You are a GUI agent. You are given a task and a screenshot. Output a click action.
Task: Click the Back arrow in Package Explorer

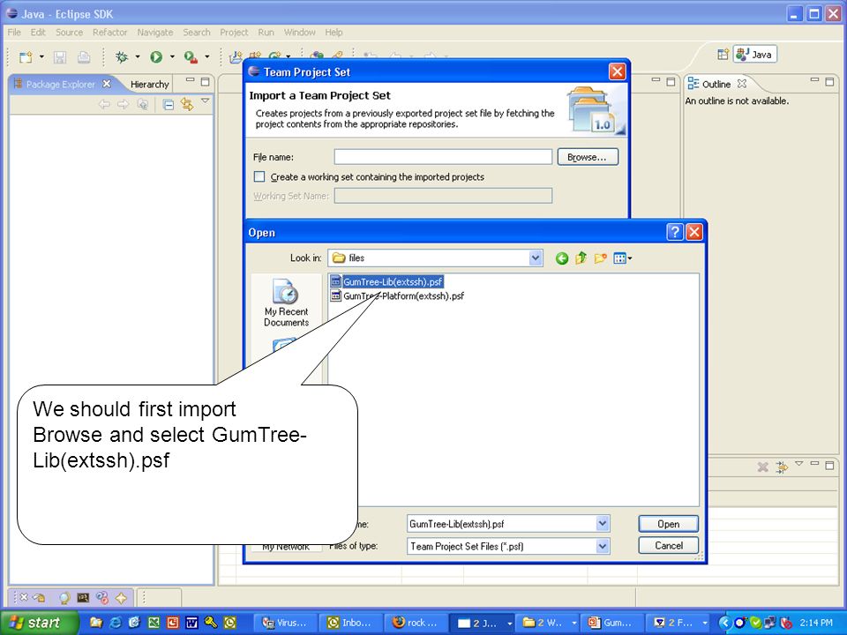104,104
